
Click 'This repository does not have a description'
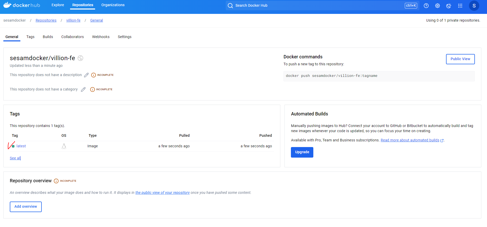point(46,75)
